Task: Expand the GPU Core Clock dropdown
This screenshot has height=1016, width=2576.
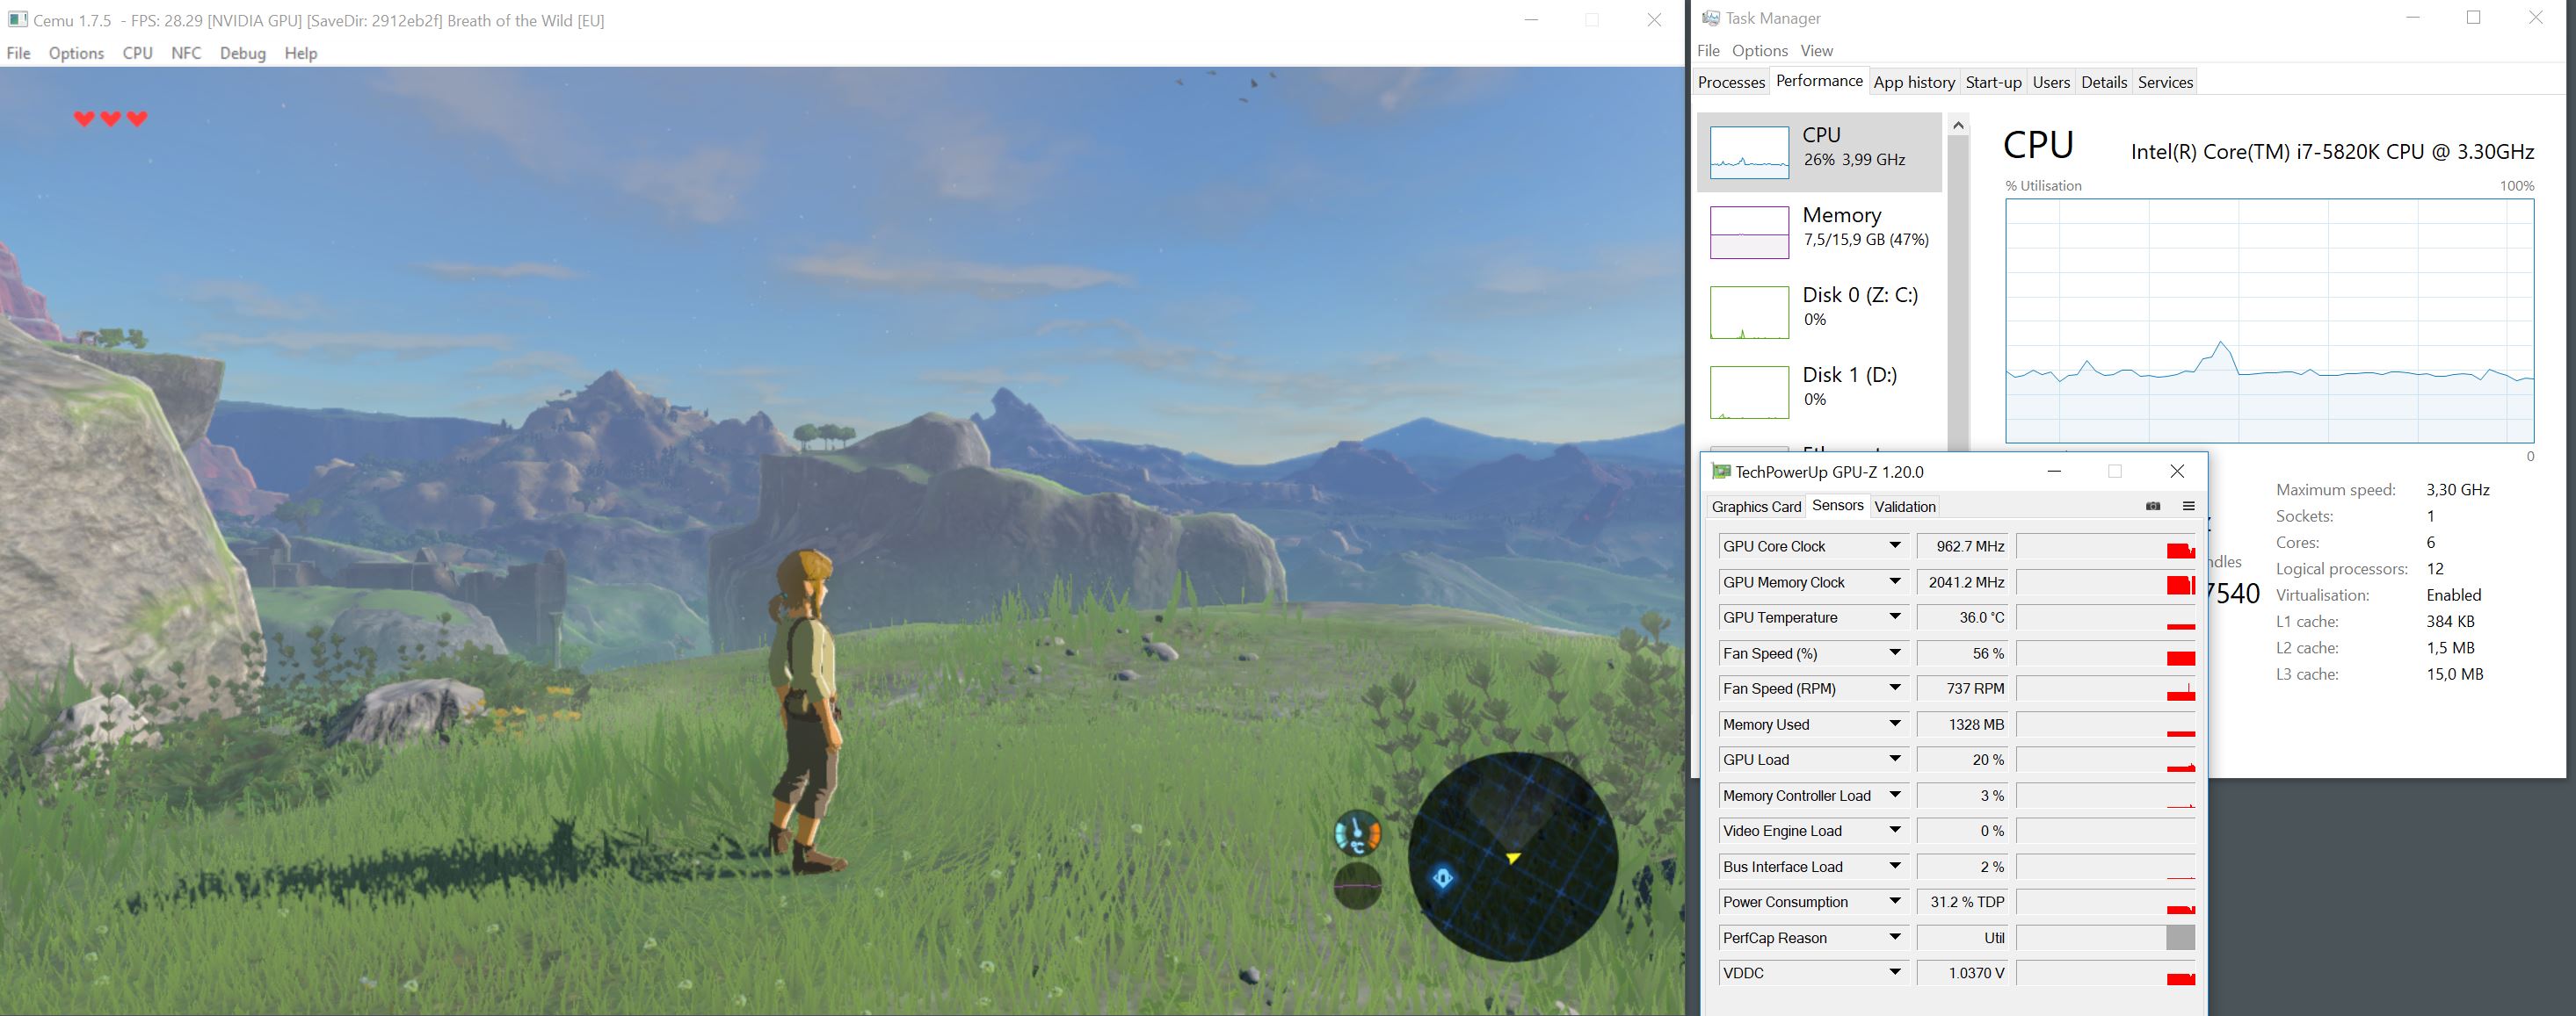Action: [1894, 545]
